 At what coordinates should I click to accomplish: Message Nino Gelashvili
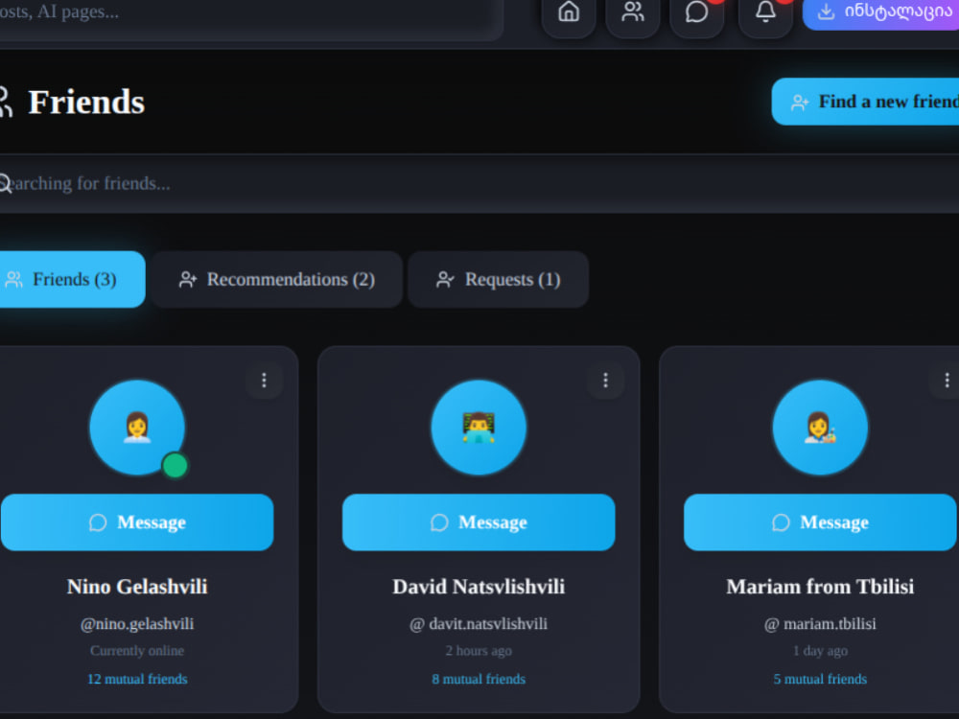[x=137, y=522]
